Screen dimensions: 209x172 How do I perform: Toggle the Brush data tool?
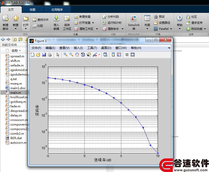click(95, 55)
